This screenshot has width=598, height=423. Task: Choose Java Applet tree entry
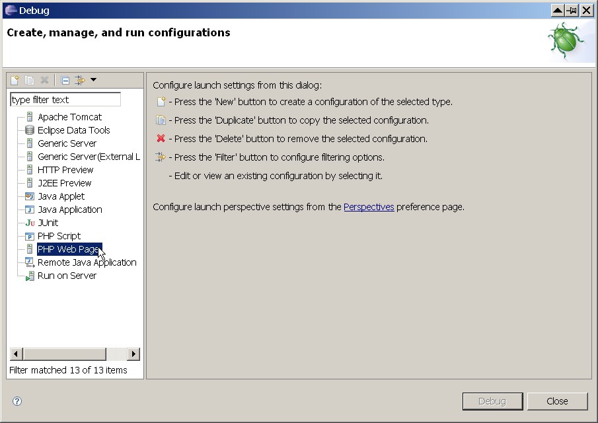pyautogui.click(x=61, y=196)
